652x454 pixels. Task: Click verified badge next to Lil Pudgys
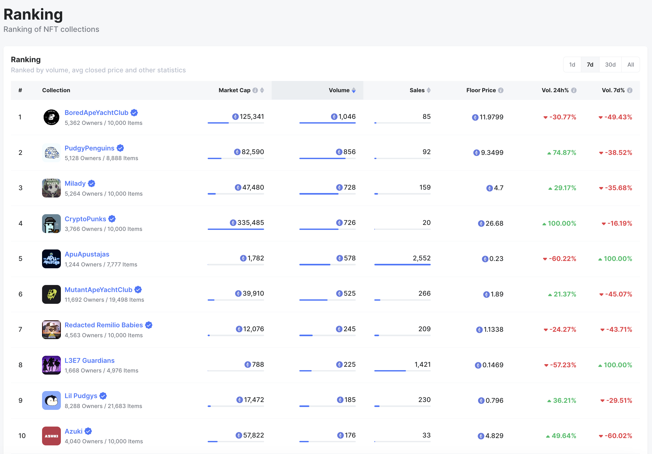pyautogui.click(x=103, y=396)
